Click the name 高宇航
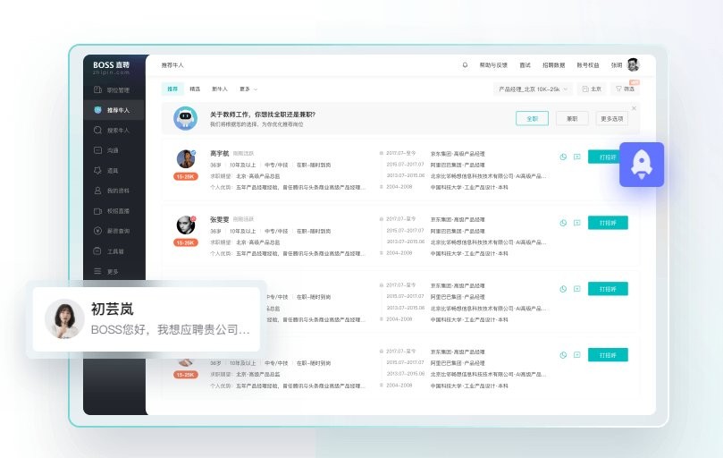The width and height of the screenshot is (723, 458). pos(220,153)
